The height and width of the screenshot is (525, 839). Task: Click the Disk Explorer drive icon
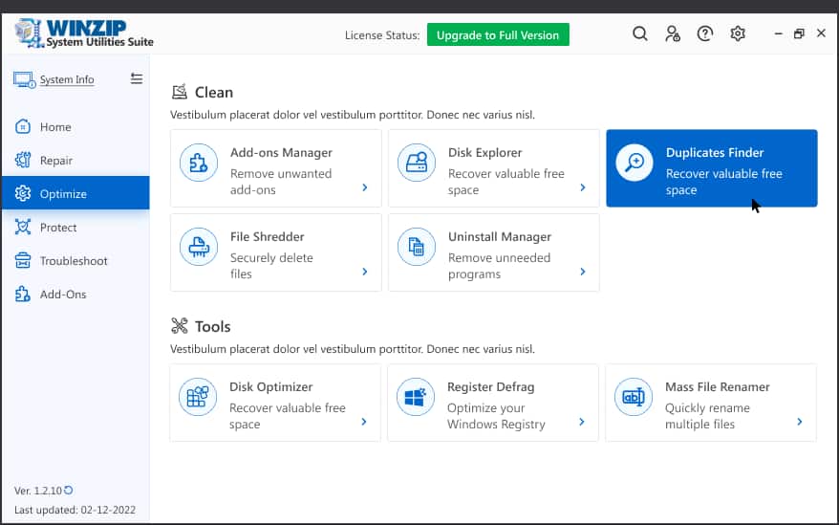point(417,163)
